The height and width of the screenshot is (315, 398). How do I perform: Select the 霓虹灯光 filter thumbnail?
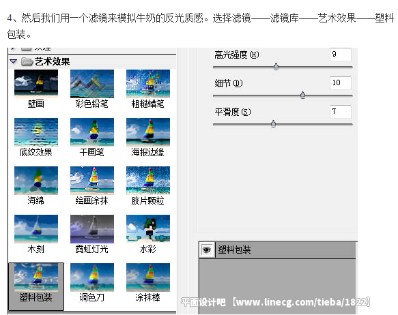tap(92, 229)
